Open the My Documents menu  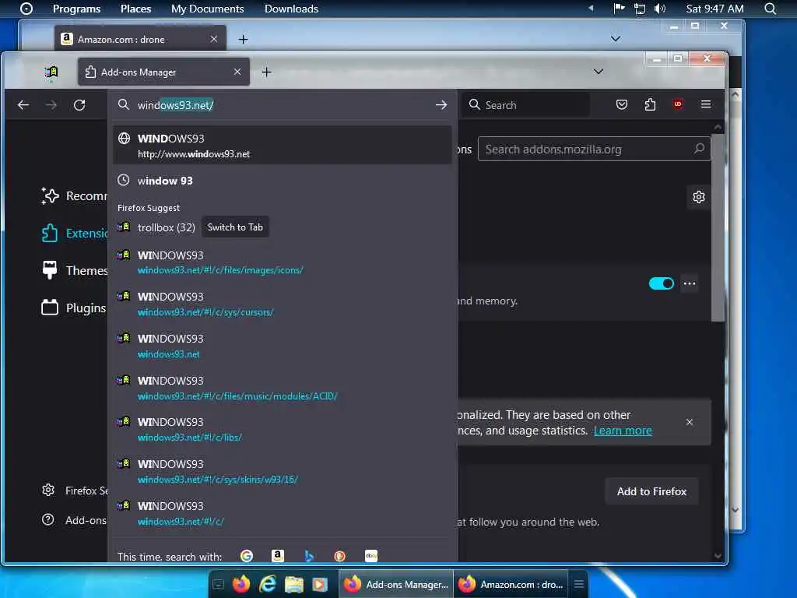(207, 9)
